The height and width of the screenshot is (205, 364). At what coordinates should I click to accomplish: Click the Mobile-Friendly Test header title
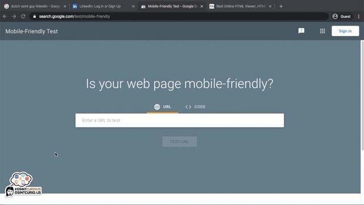[32, 31]
